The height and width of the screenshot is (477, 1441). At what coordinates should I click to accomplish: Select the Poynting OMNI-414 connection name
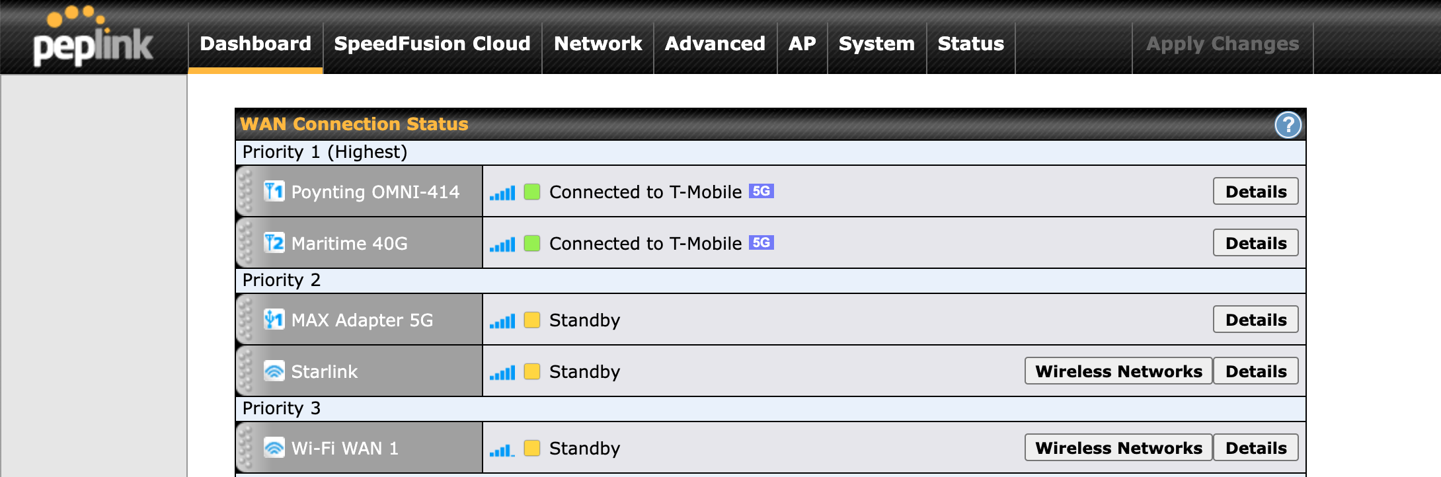point(375,192)
